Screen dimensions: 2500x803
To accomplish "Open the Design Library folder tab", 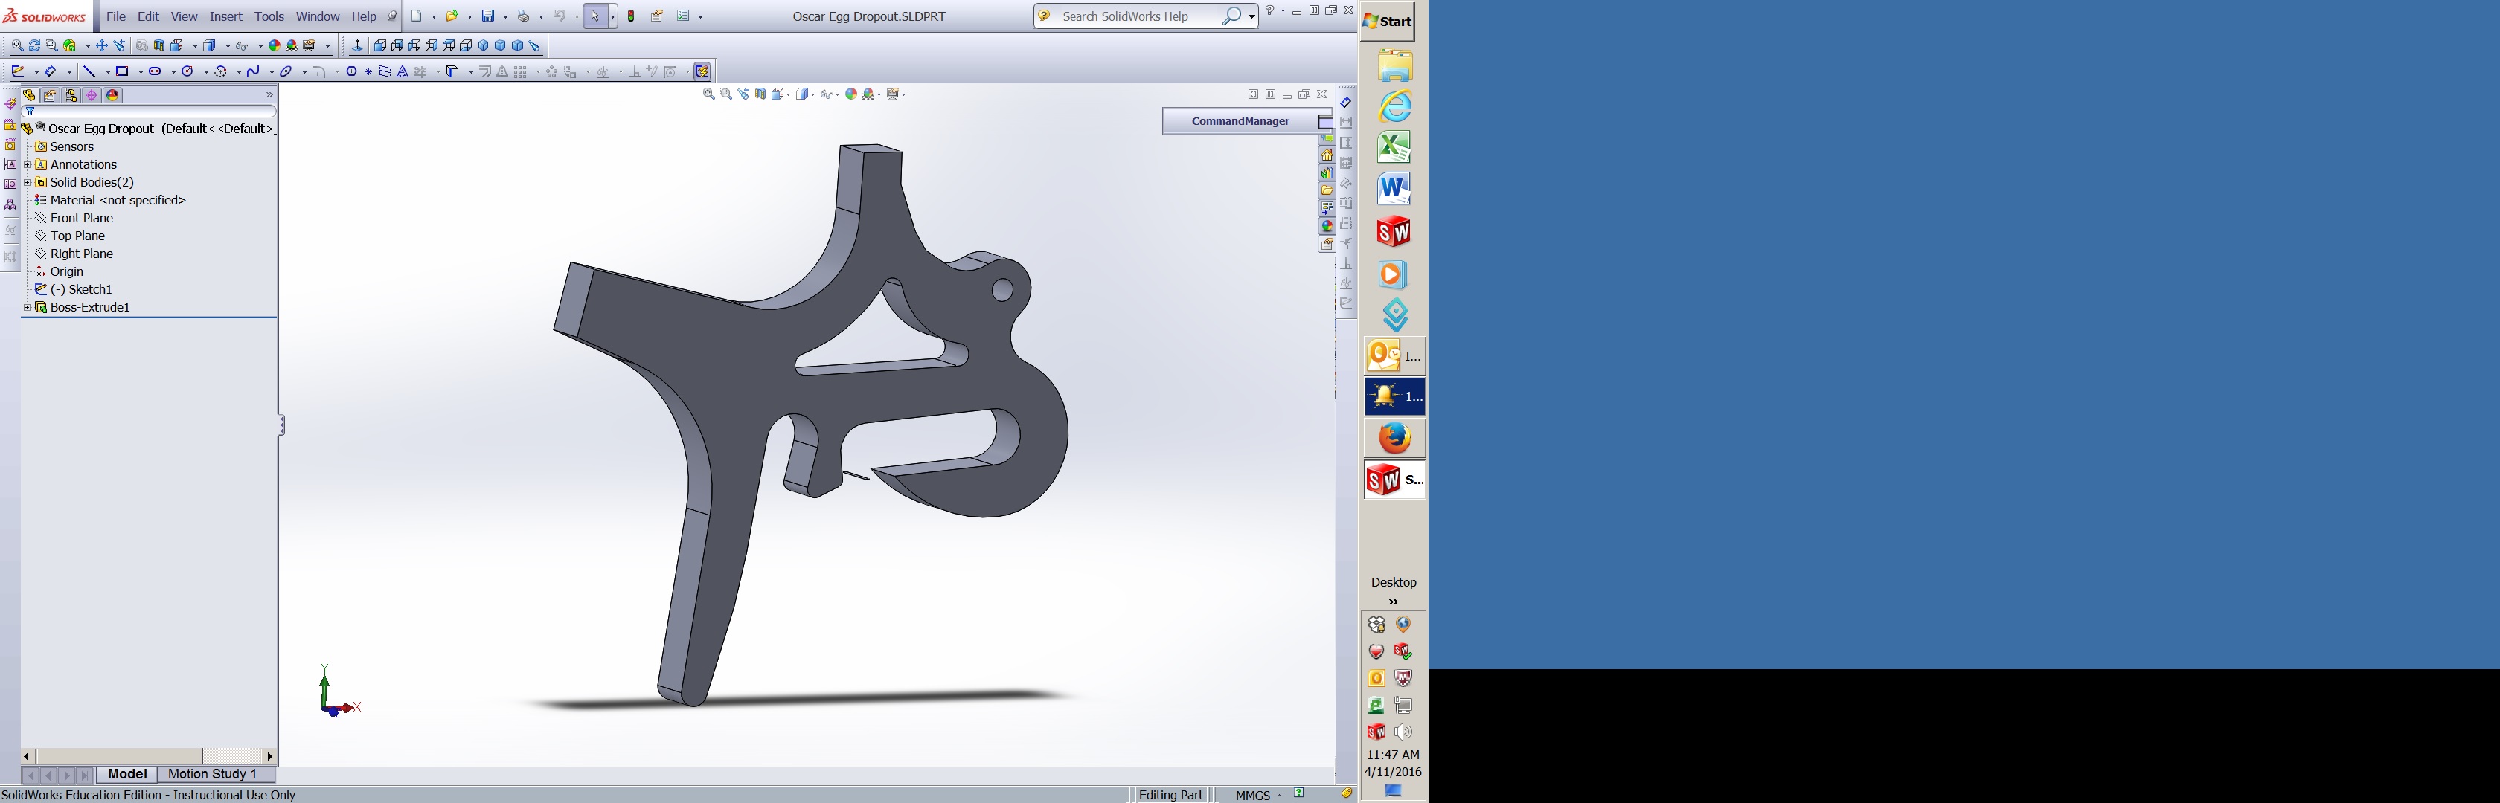I will [1327, 173].
